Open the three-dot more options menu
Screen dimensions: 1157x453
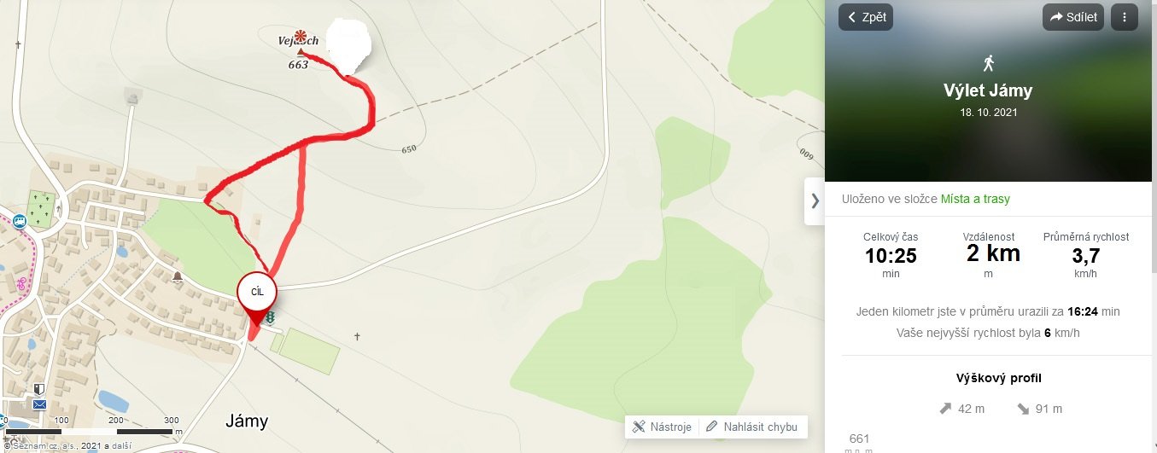(x=1125, y=17)
